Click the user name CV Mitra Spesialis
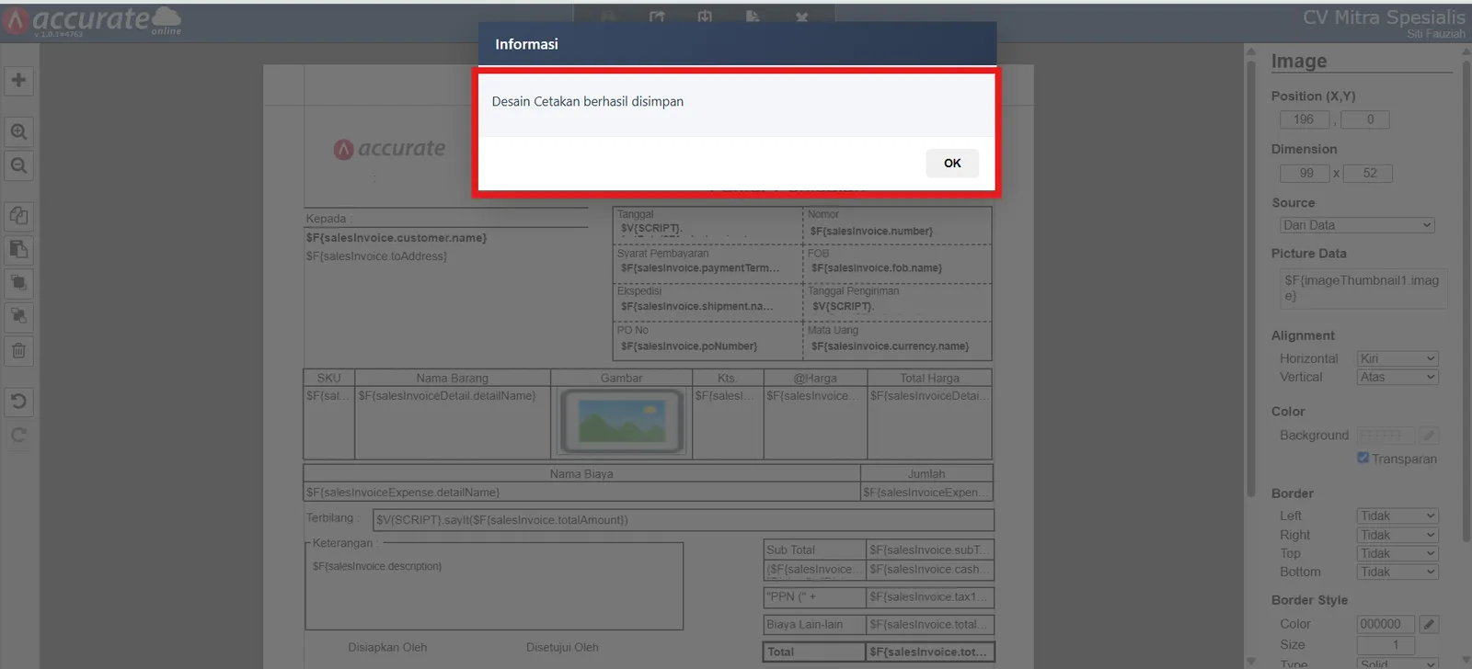Image resolution: width=1472 pixels, height=669 pixels. (x=1384, y=17)
